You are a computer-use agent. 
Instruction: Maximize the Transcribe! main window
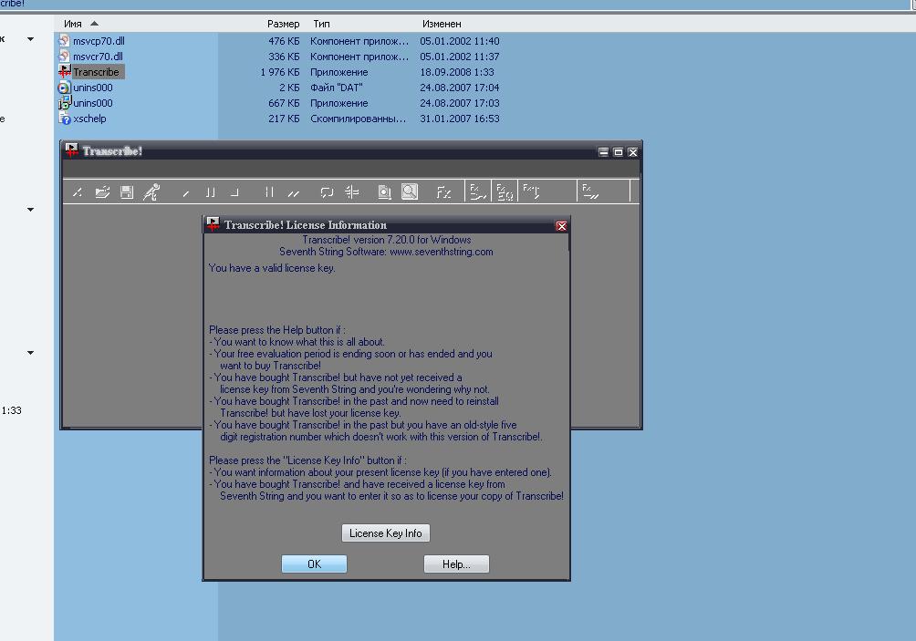click(x=618, y=152)
